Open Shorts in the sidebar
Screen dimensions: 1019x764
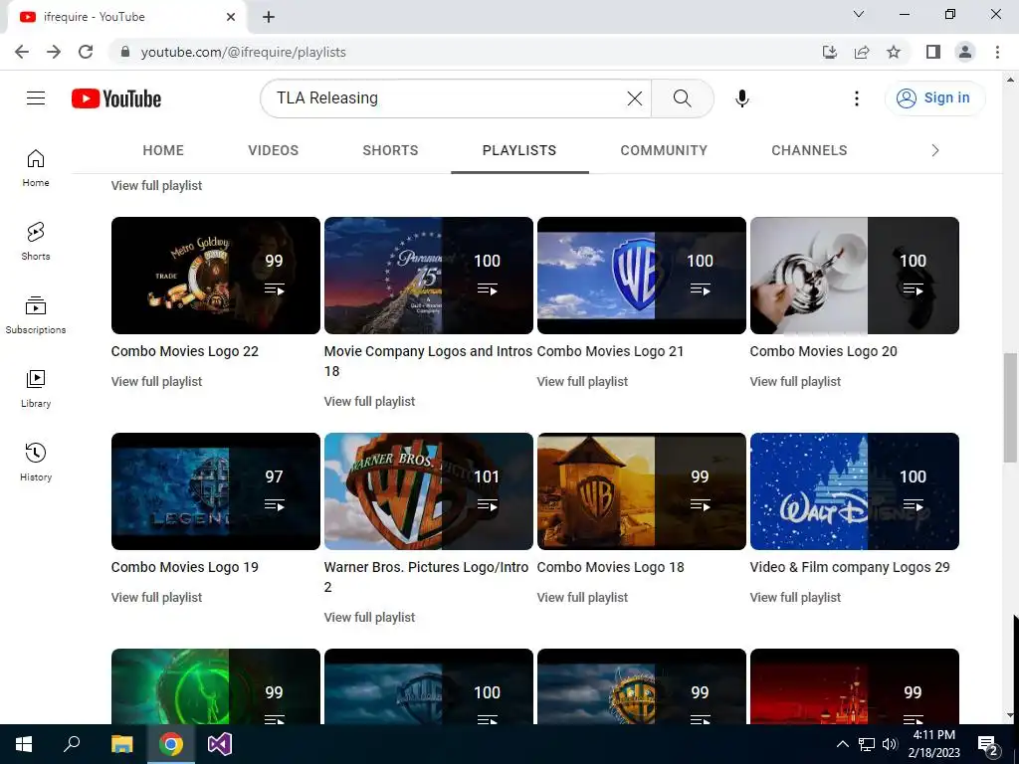point(36,242)
